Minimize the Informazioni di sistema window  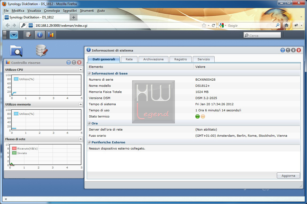pos(288,50)
